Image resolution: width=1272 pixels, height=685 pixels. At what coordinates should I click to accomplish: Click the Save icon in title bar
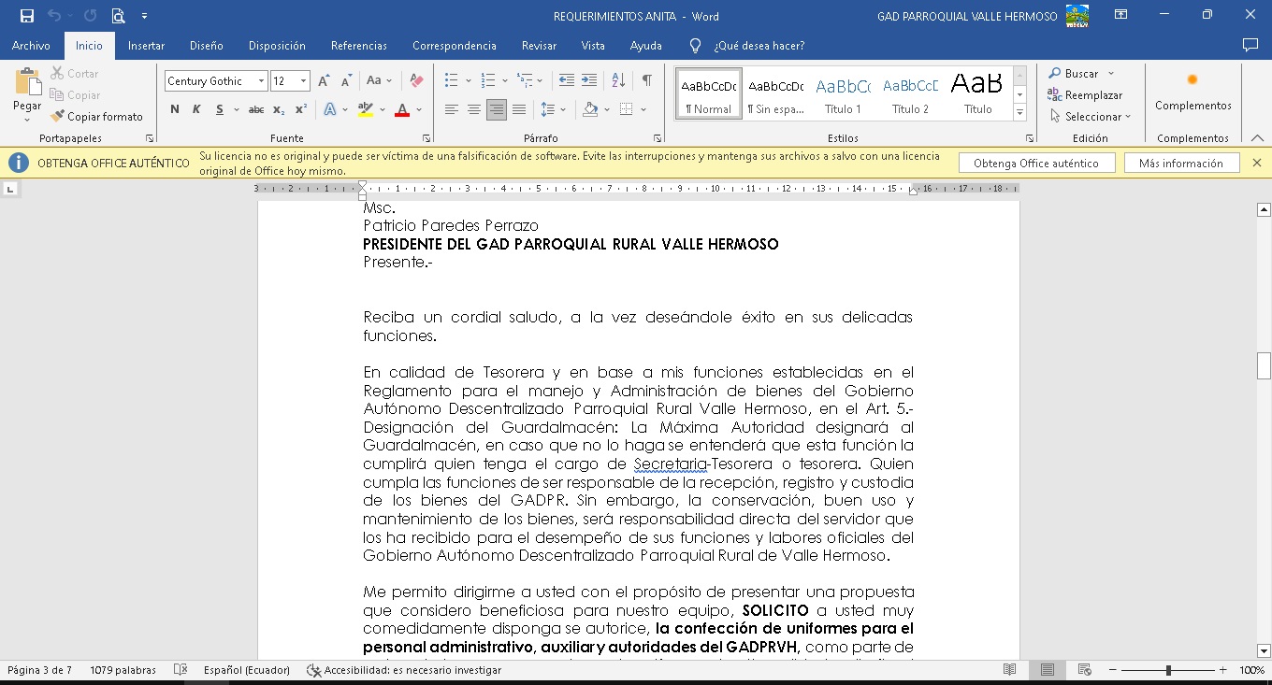[27, 16]
